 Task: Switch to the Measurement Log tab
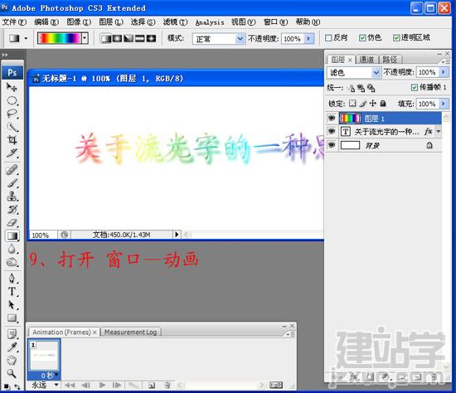click(130, 332)
